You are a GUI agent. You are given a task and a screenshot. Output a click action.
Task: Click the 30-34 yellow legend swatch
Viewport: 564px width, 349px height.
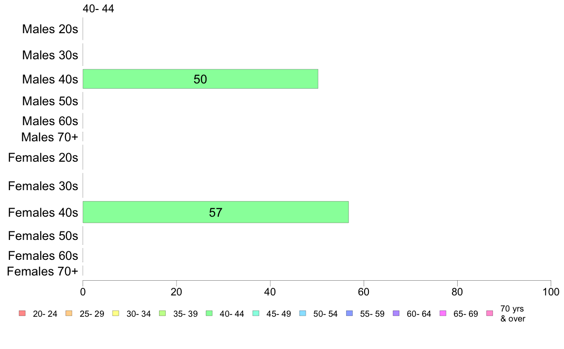(116, 313)
